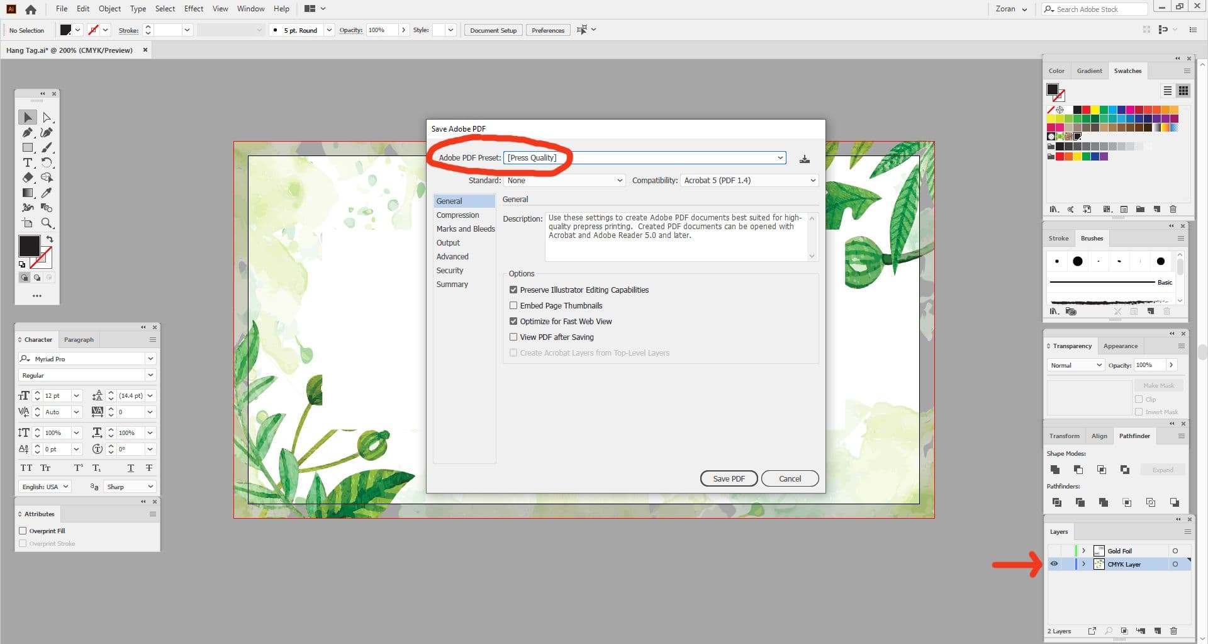Click the Document Setup button
This screenshot has width=1208, height=644.
[493, 30]
